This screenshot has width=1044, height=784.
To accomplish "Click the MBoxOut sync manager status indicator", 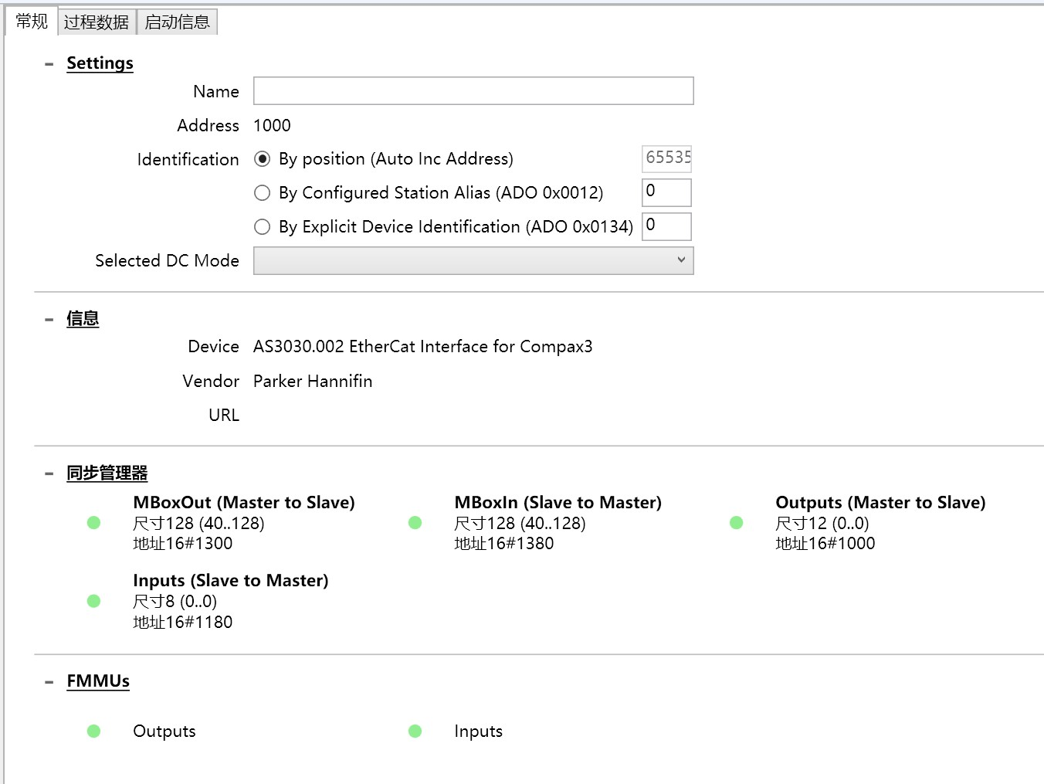I will [x=94, y=523].
